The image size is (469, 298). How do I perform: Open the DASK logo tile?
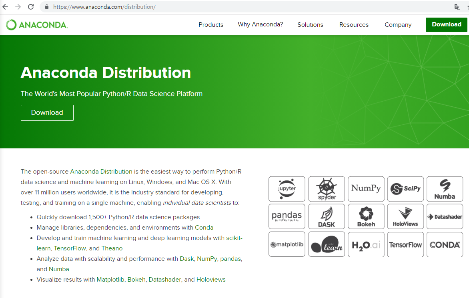(x=327, y=216)
